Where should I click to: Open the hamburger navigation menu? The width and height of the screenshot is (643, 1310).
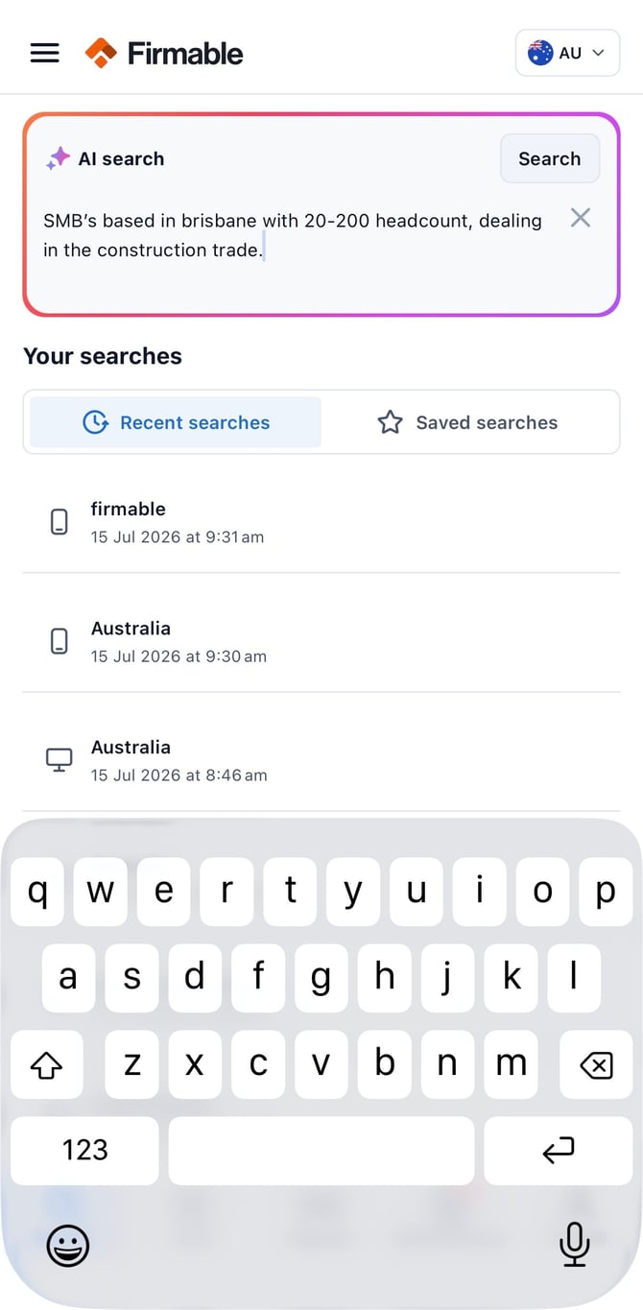click(x=45, y=53)
